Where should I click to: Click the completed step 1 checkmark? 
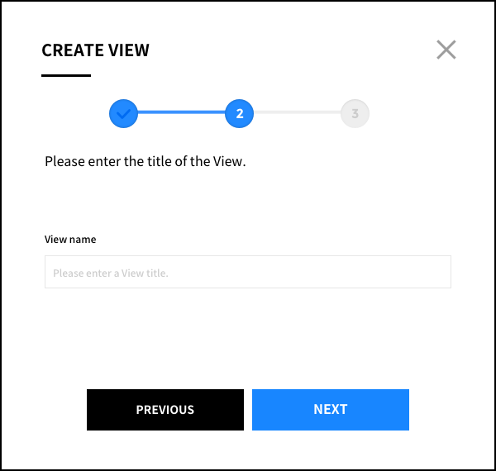pyautogui.click(x=123, y=113)
